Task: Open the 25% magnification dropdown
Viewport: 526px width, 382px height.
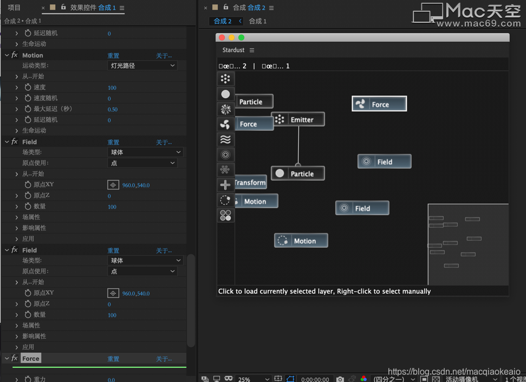Action: [254, 379]
